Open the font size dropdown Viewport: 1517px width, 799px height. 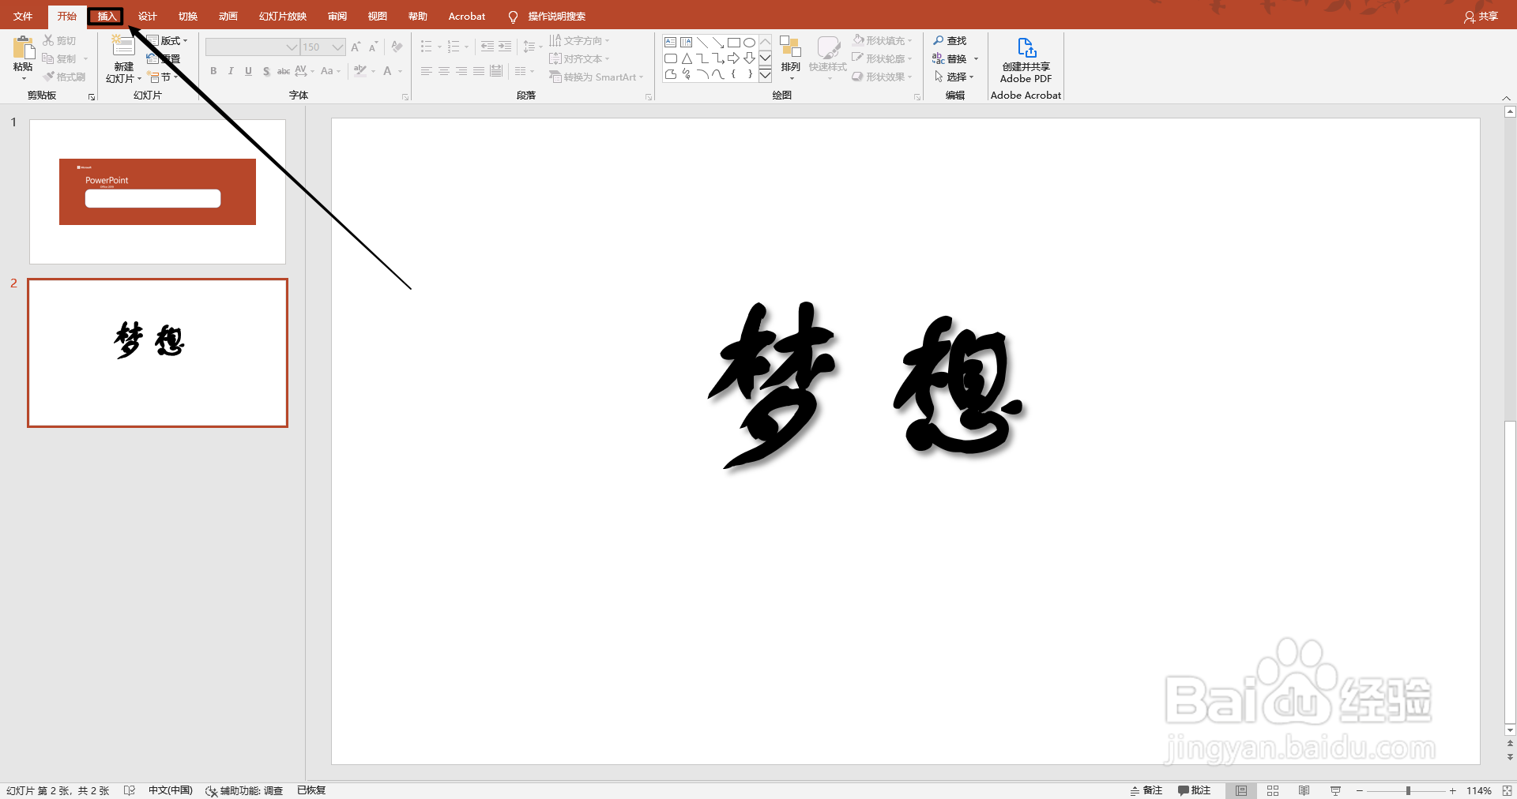pyautogui.click(x=338, y=47)
